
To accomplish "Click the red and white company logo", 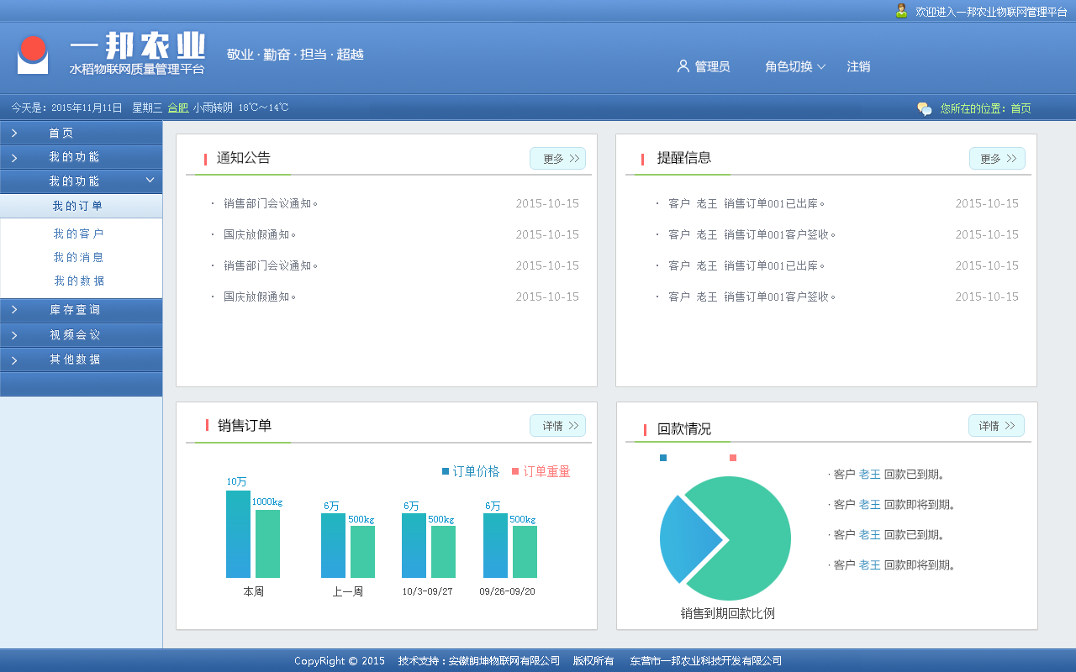I will coord(33,55).
